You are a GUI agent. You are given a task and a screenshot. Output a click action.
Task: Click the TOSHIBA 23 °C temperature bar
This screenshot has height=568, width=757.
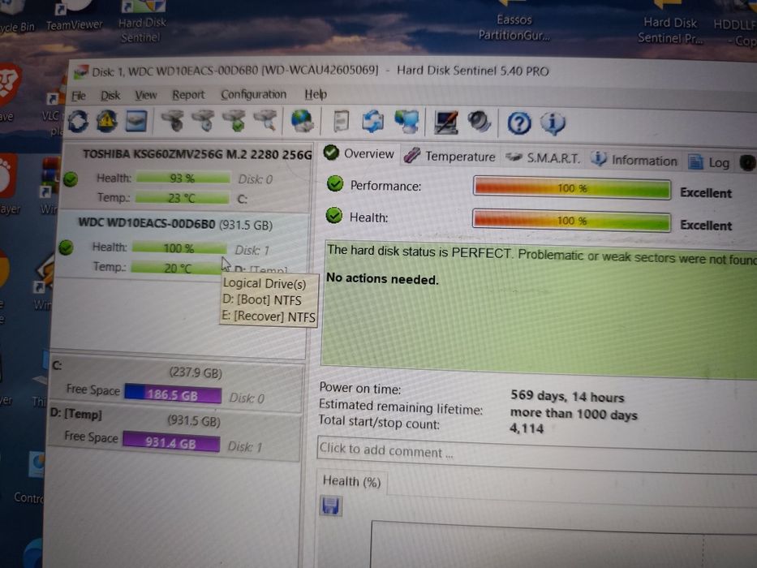(182, 198)
